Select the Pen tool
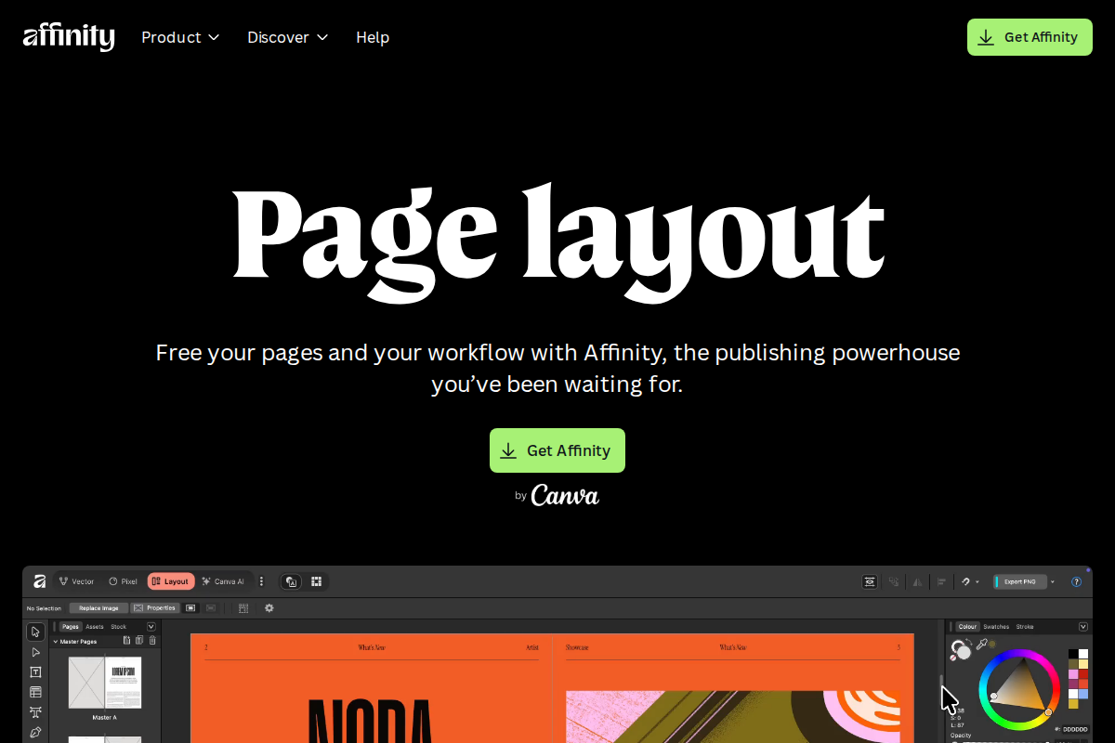Viewport: 1115px width, 743px height. click(x=35, y=733)
